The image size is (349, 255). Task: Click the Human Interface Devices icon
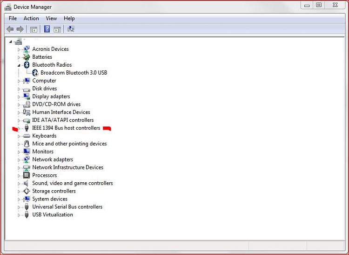point(27,112)
